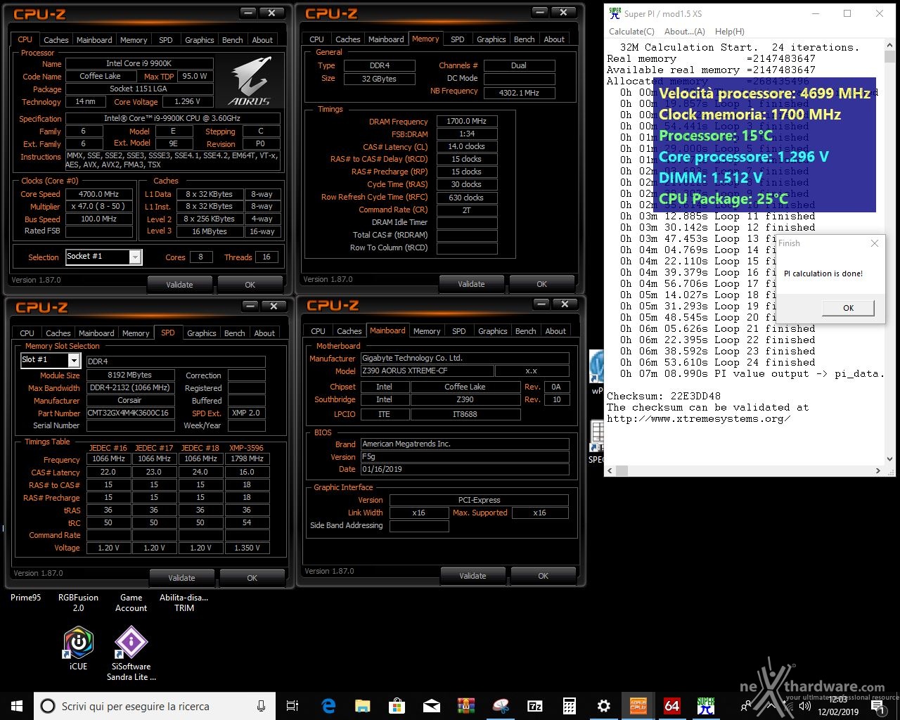The image size is (900, 720).
Task: Select the Prime95 desktop shortcut
Action: pyautogui.click(x=25, y=598)
